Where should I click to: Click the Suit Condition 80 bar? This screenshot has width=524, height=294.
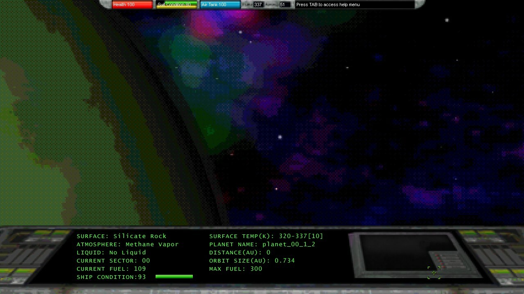click(177, 4)
